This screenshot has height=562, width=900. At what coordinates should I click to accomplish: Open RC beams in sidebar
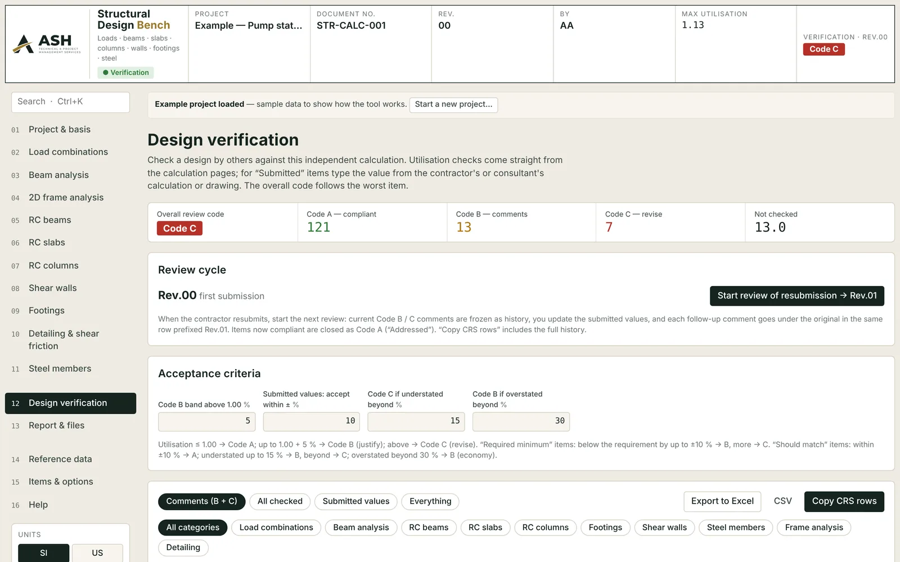[x=70, y=220]
